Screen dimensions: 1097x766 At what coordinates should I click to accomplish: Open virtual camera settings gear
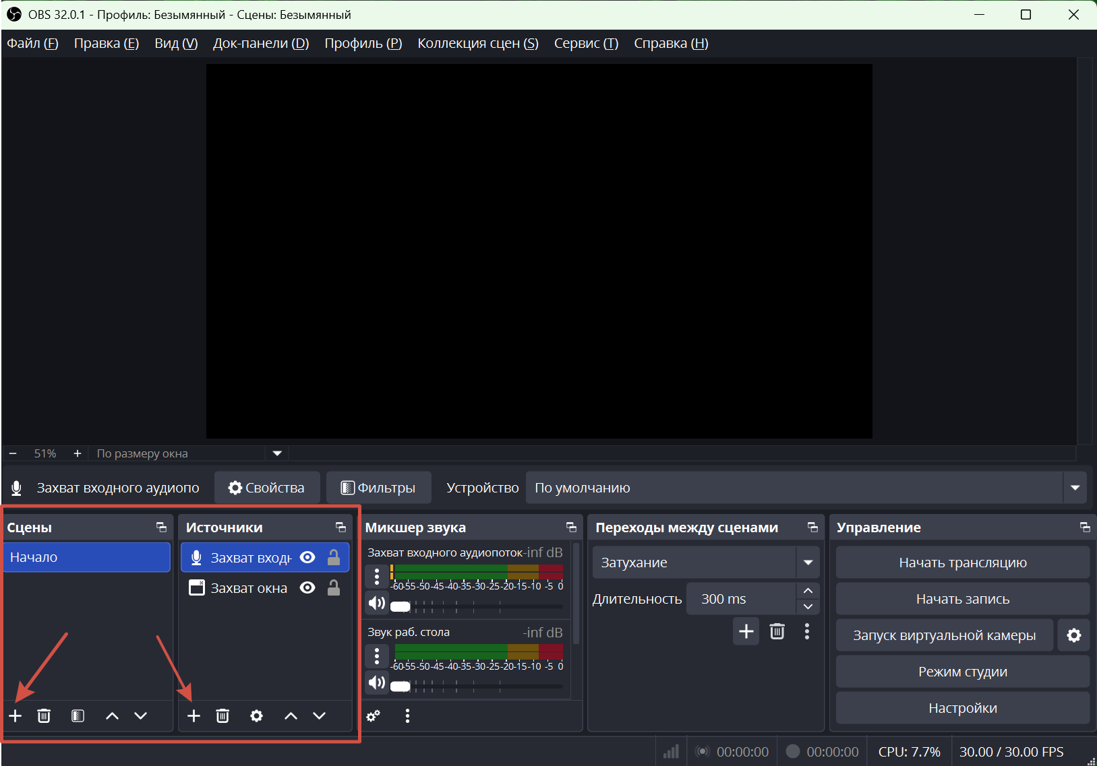(x=1073, y=635)
